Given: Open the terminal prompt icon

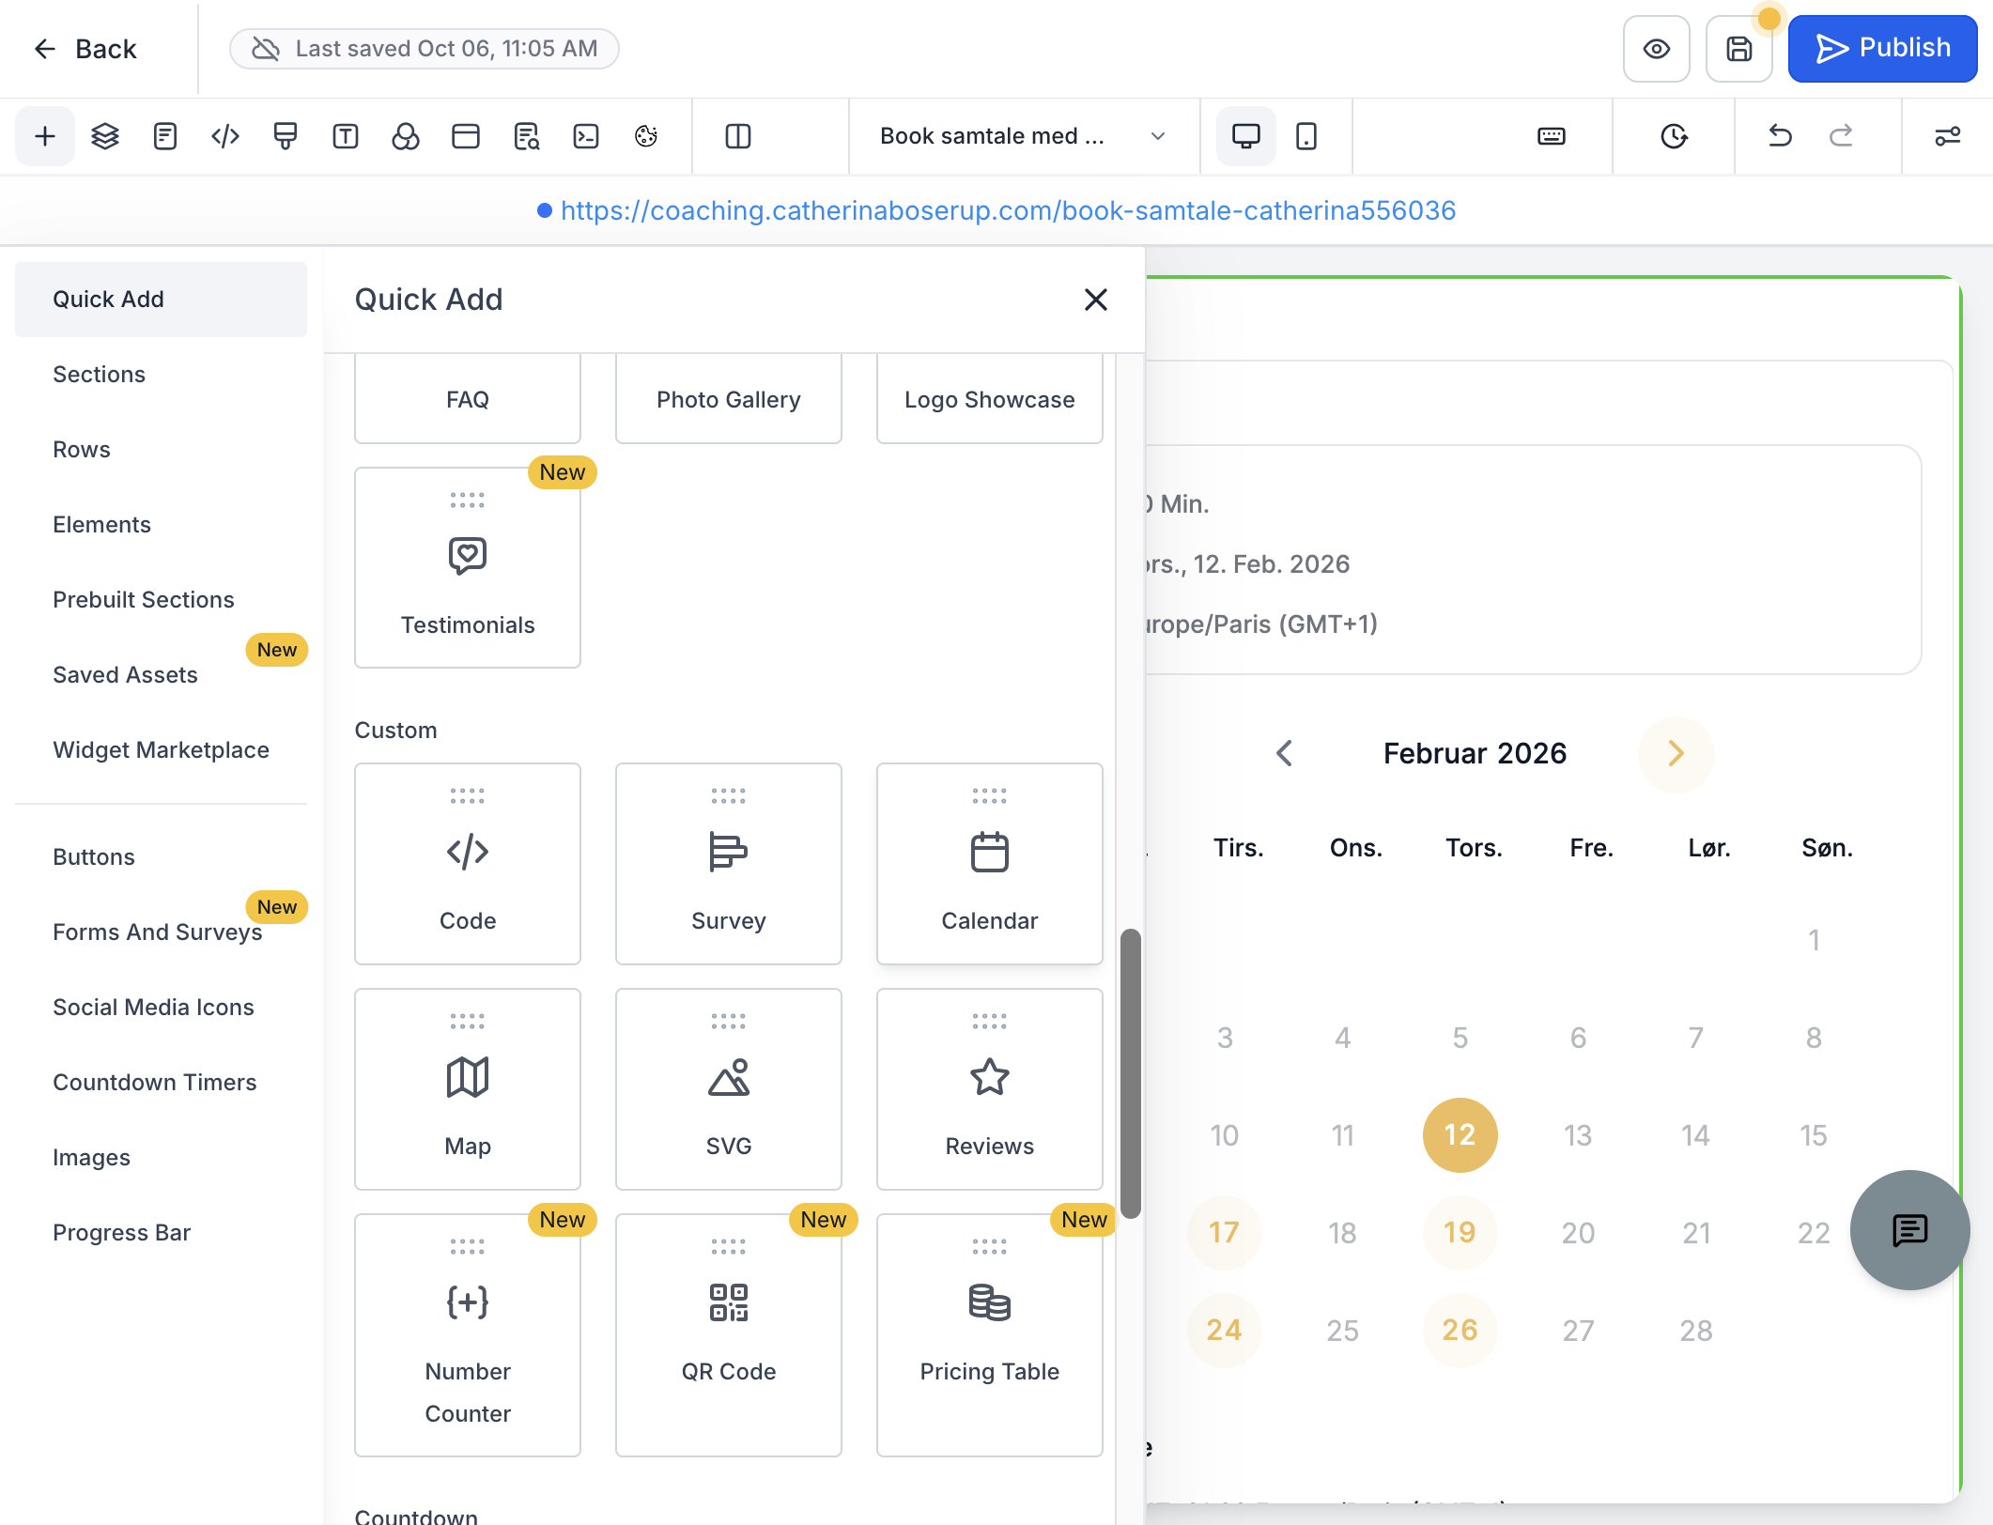Looking at the screenshot, I should point(586,136).
